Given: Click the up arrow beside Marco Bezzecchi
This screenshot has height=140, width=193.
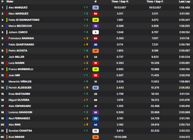Looking at the screenshot, I should (x=84, y=26).
